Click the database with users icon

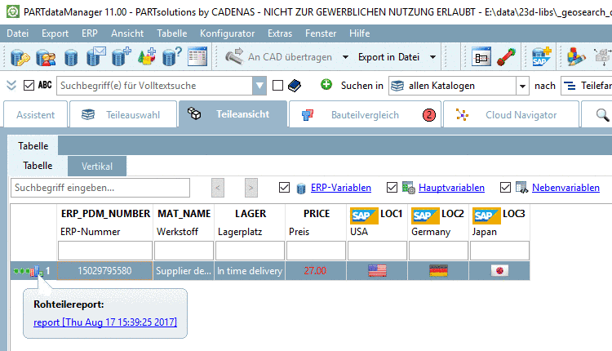pos(46,57)
